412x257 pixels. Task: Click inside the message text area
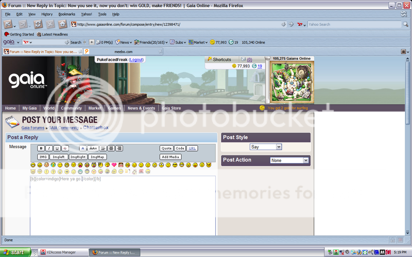(123, 206)
